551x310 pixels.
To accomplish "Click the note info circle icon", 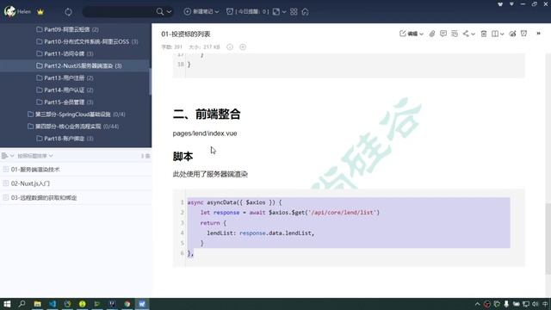I will pos(230,46).
